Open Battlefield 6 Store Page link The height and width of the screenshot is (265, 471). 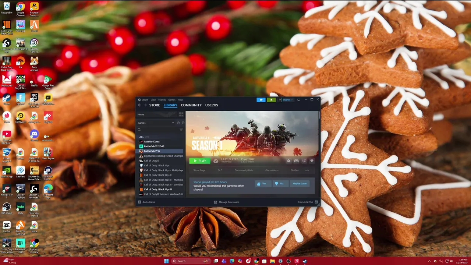click(x=199, y=170)
